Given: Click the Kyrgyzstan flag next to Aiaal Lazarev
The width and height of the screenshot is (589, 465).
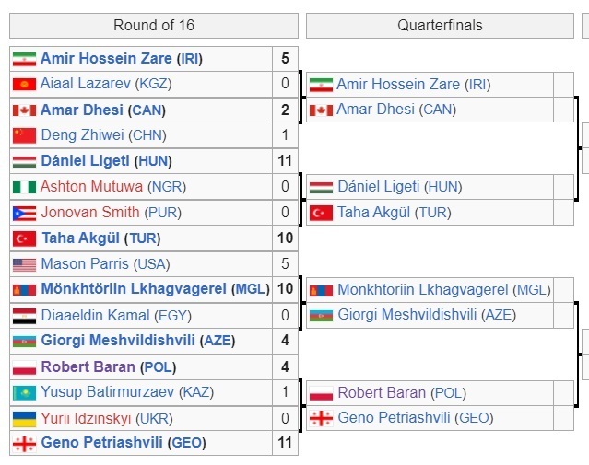Looking at the screenshot, I should pyautogui.click(x=24, y=84).
